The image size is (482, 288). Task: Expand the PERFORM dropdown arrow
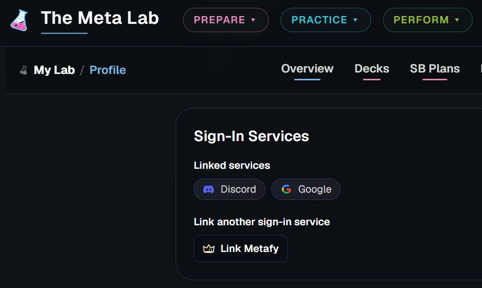pos(457,20)
